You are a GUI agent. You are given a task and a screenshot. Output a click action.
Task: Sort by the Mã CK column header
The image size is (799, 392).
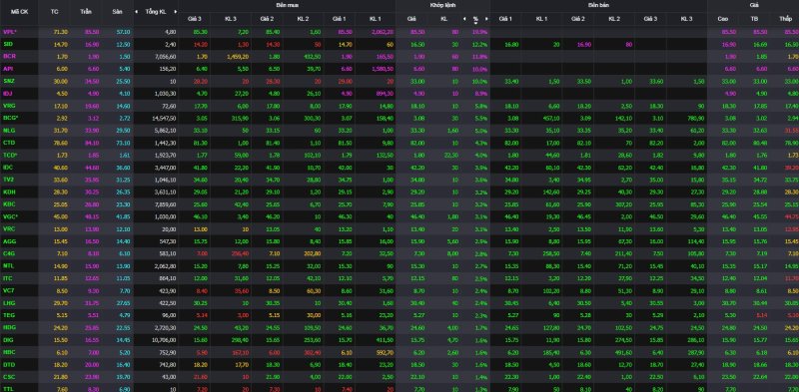(x=19, y=12)
